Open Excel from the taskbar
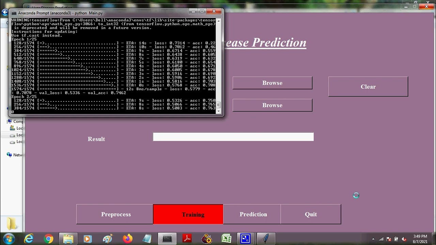Image resolution: width=436 pixels, height=245 pixels. 227,239
